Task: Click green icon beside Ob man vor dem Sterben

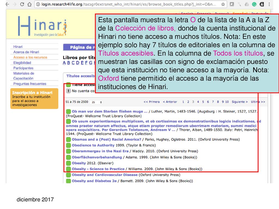Action: pyautogui.click(x=68, y=111)
